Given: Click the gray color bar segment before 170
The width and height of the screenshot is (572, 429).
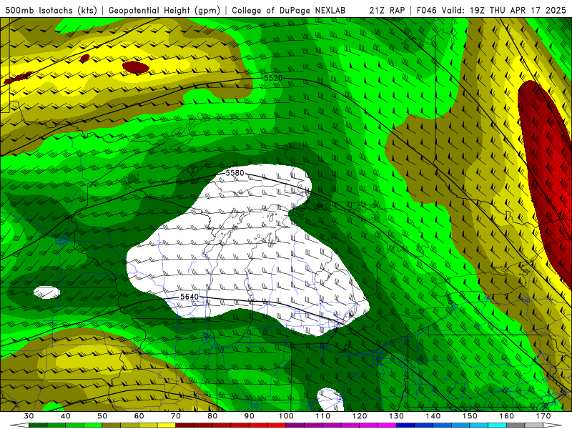Looking at the screenshot, I should point(534,425).
